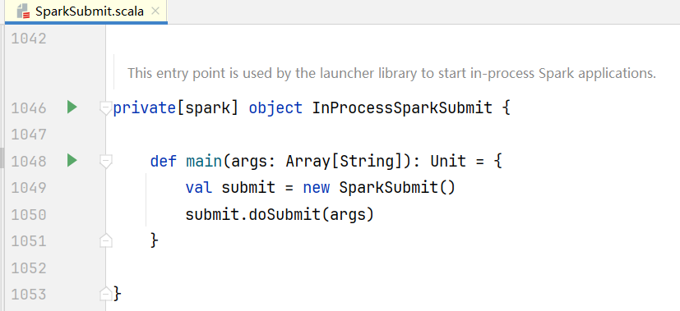This screenshot has height=311, width=680.
Task: Click line number 1042 in the gutter
Action: click(29, 39)
